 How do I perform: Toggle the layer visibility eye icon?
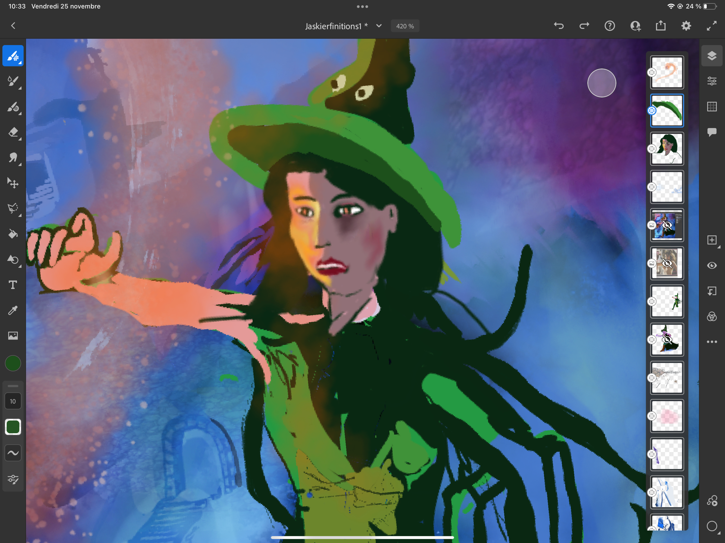pyautogui.click(x=712, y=266)
